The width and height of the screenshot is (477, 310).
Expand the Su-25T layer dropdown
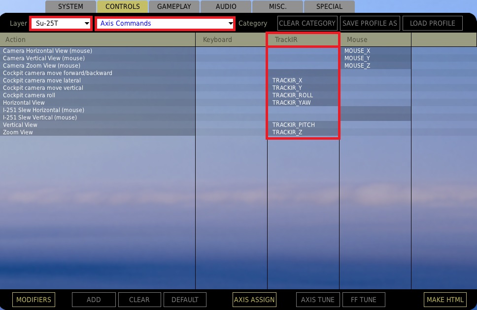pos(61,24)
